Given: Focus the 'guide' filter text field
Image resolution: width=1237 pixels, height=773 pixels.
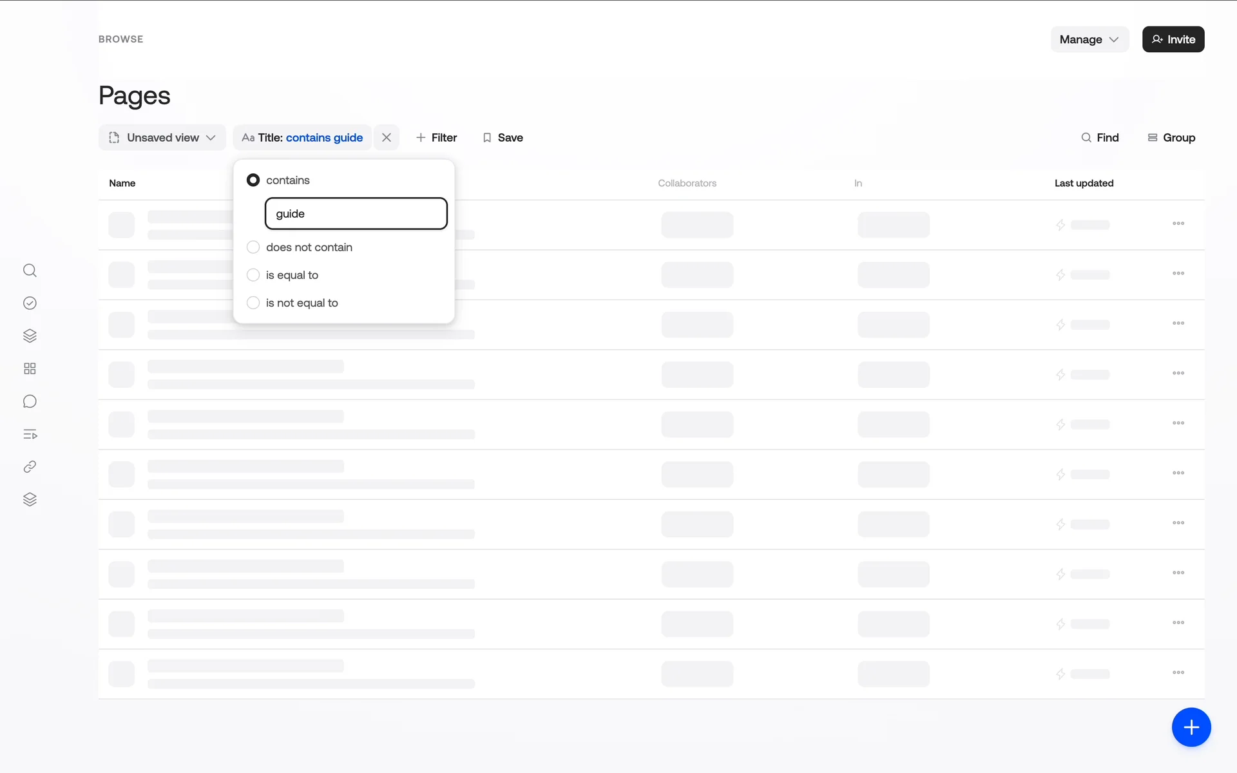Looking at the screenshot, I should tap(356, 213).
